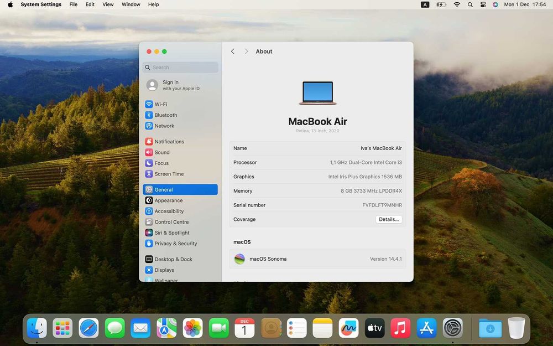Click battery status icon in menu bar
The height and width of the screenshot is (346, 553).
[x=441, y=4]
